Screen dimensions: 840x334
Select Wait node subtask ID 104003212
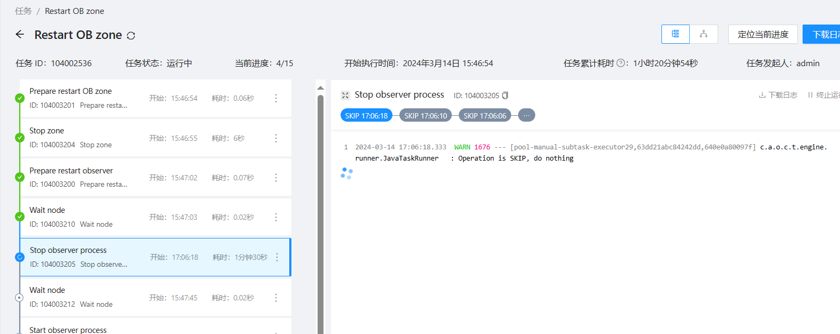156,297
